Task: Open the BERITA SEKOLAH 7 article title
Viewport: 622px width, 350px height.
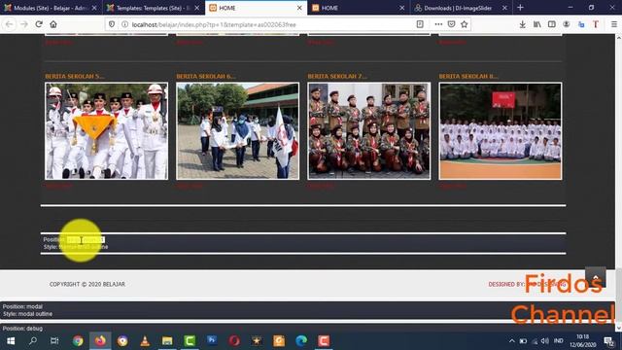Action: tap(337, 76)
